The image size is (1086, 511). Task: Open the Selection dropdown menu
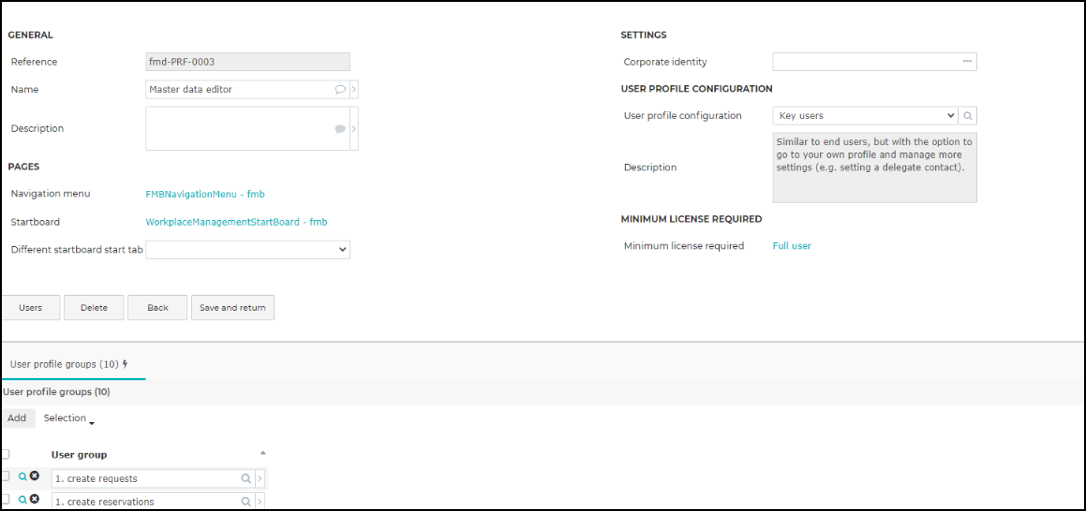[68, 418]
